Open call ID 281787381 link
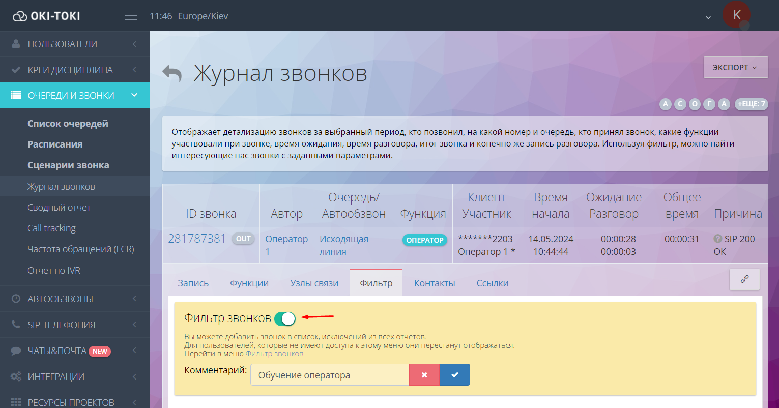779x408 pixels. (197, 239)
